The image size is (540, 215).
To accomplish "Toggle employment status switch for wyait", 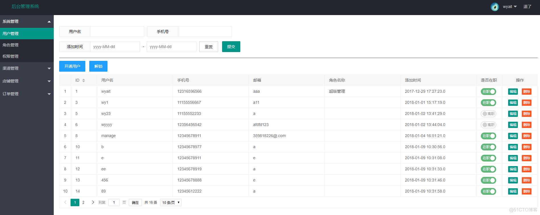I will pyautogui.click(x=488, y=92).
